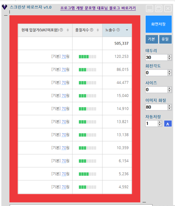
Task: Click the 사이즈 size input field
Action: click(x=156, y=90)
